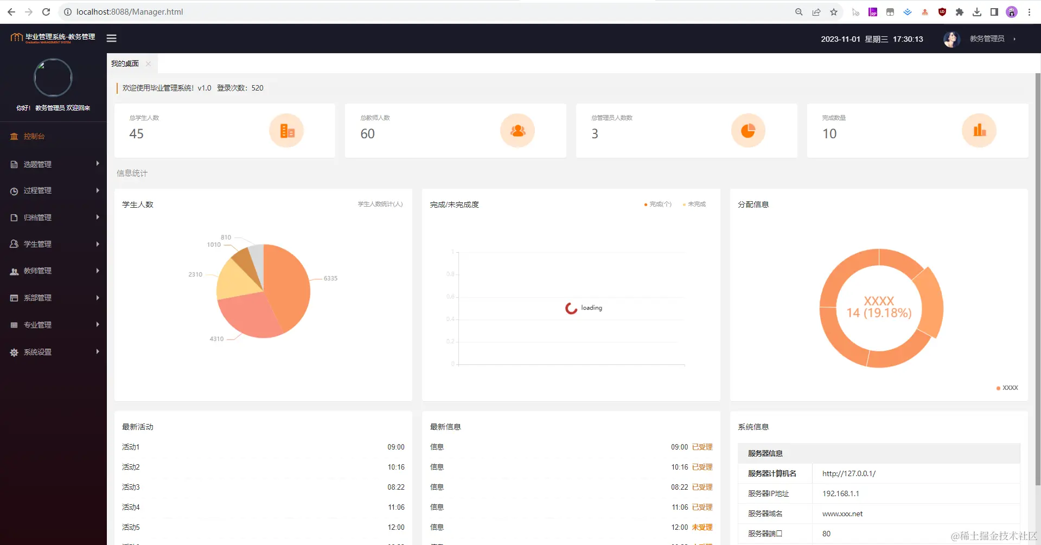
Task: Click the donut chart center label
Action: coord(879,307)
